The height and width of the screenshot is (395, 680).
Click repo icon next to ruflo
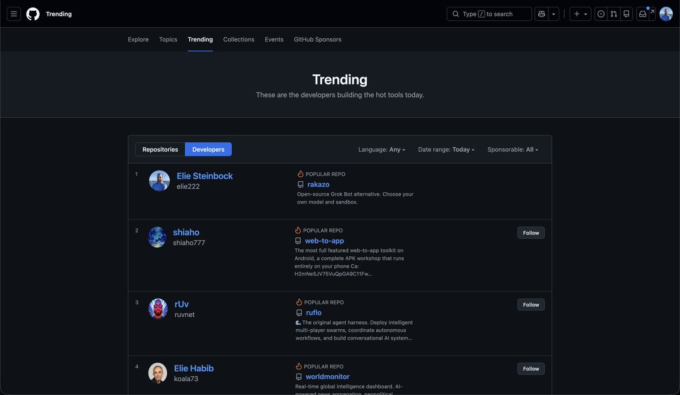pos(299,313)
